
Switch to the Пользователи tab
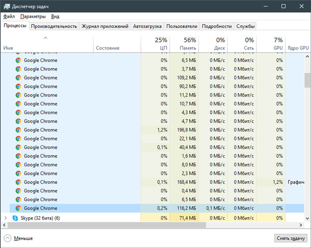(x=182, y=26)
